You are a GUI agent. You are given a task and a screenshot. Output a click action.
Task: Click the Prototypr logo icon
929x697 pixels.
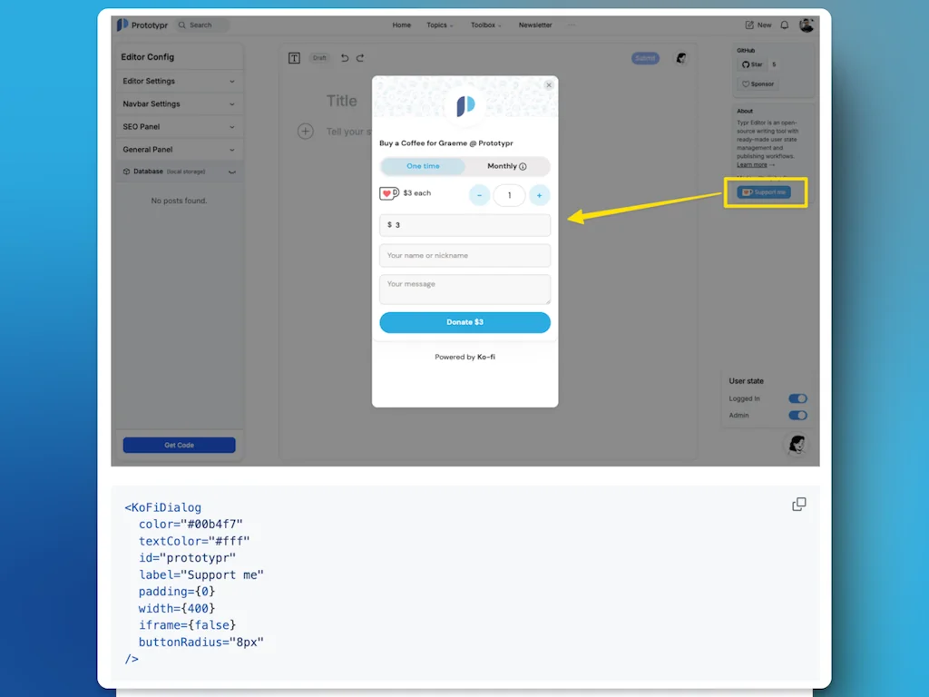point(122,25)
